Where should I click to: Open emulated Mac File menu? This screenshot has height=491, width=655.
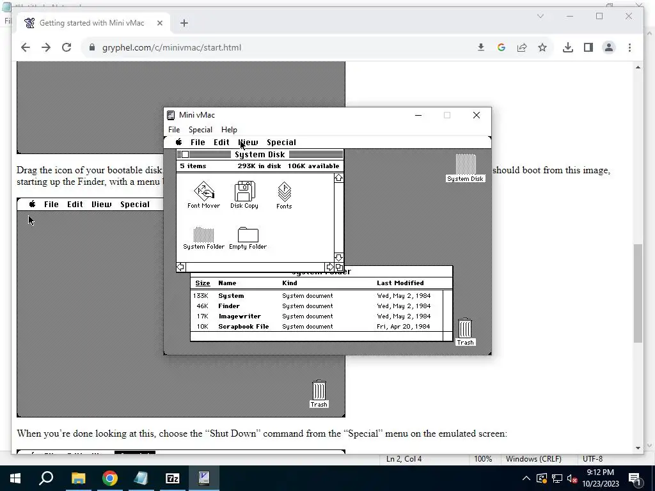coord(198,143)
